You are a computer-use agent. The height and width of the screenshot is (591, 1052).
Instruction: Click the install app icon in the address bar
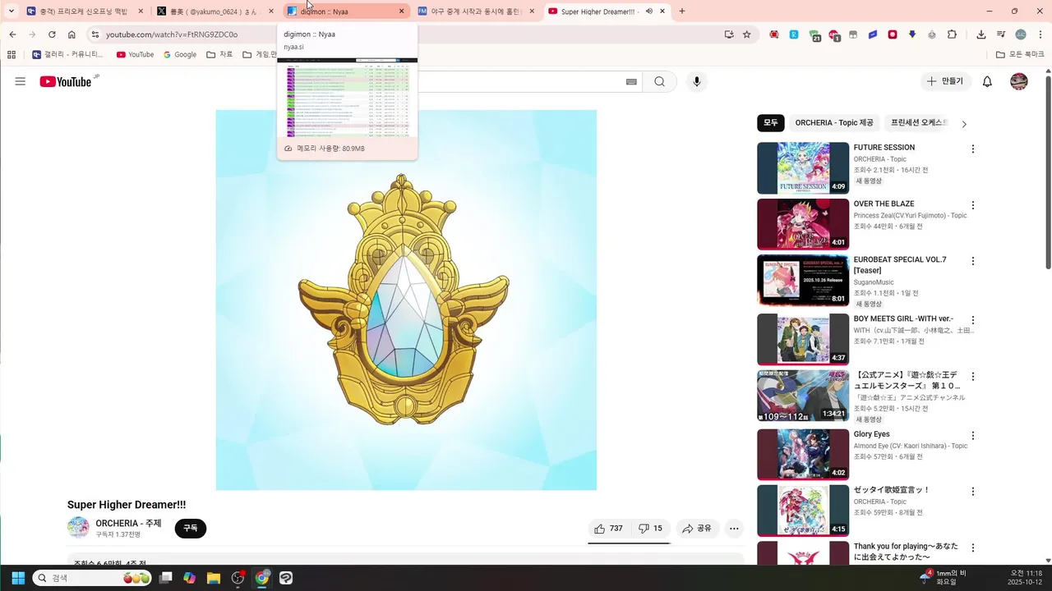(x=728, y=34)
